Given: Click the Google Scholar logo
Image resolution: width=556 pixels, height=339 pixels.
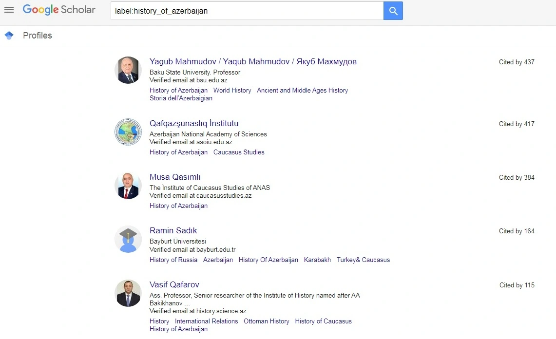Looking at the screenshot, I should tap(59, 10).
